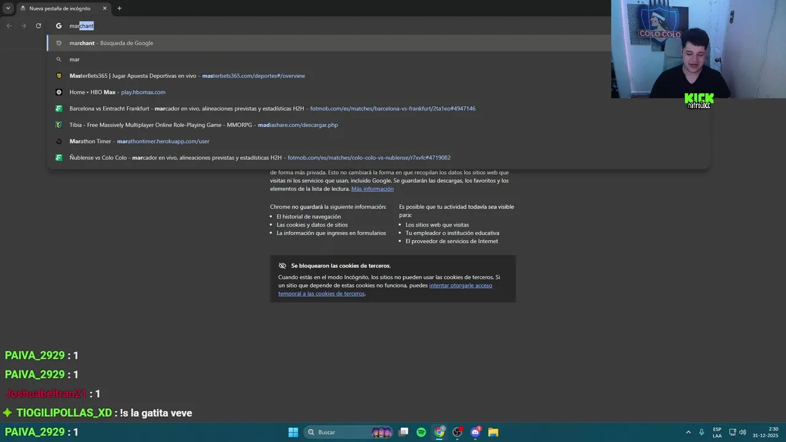
Task: Choose the 'mar' search suggestion
Action: point(378,60)
